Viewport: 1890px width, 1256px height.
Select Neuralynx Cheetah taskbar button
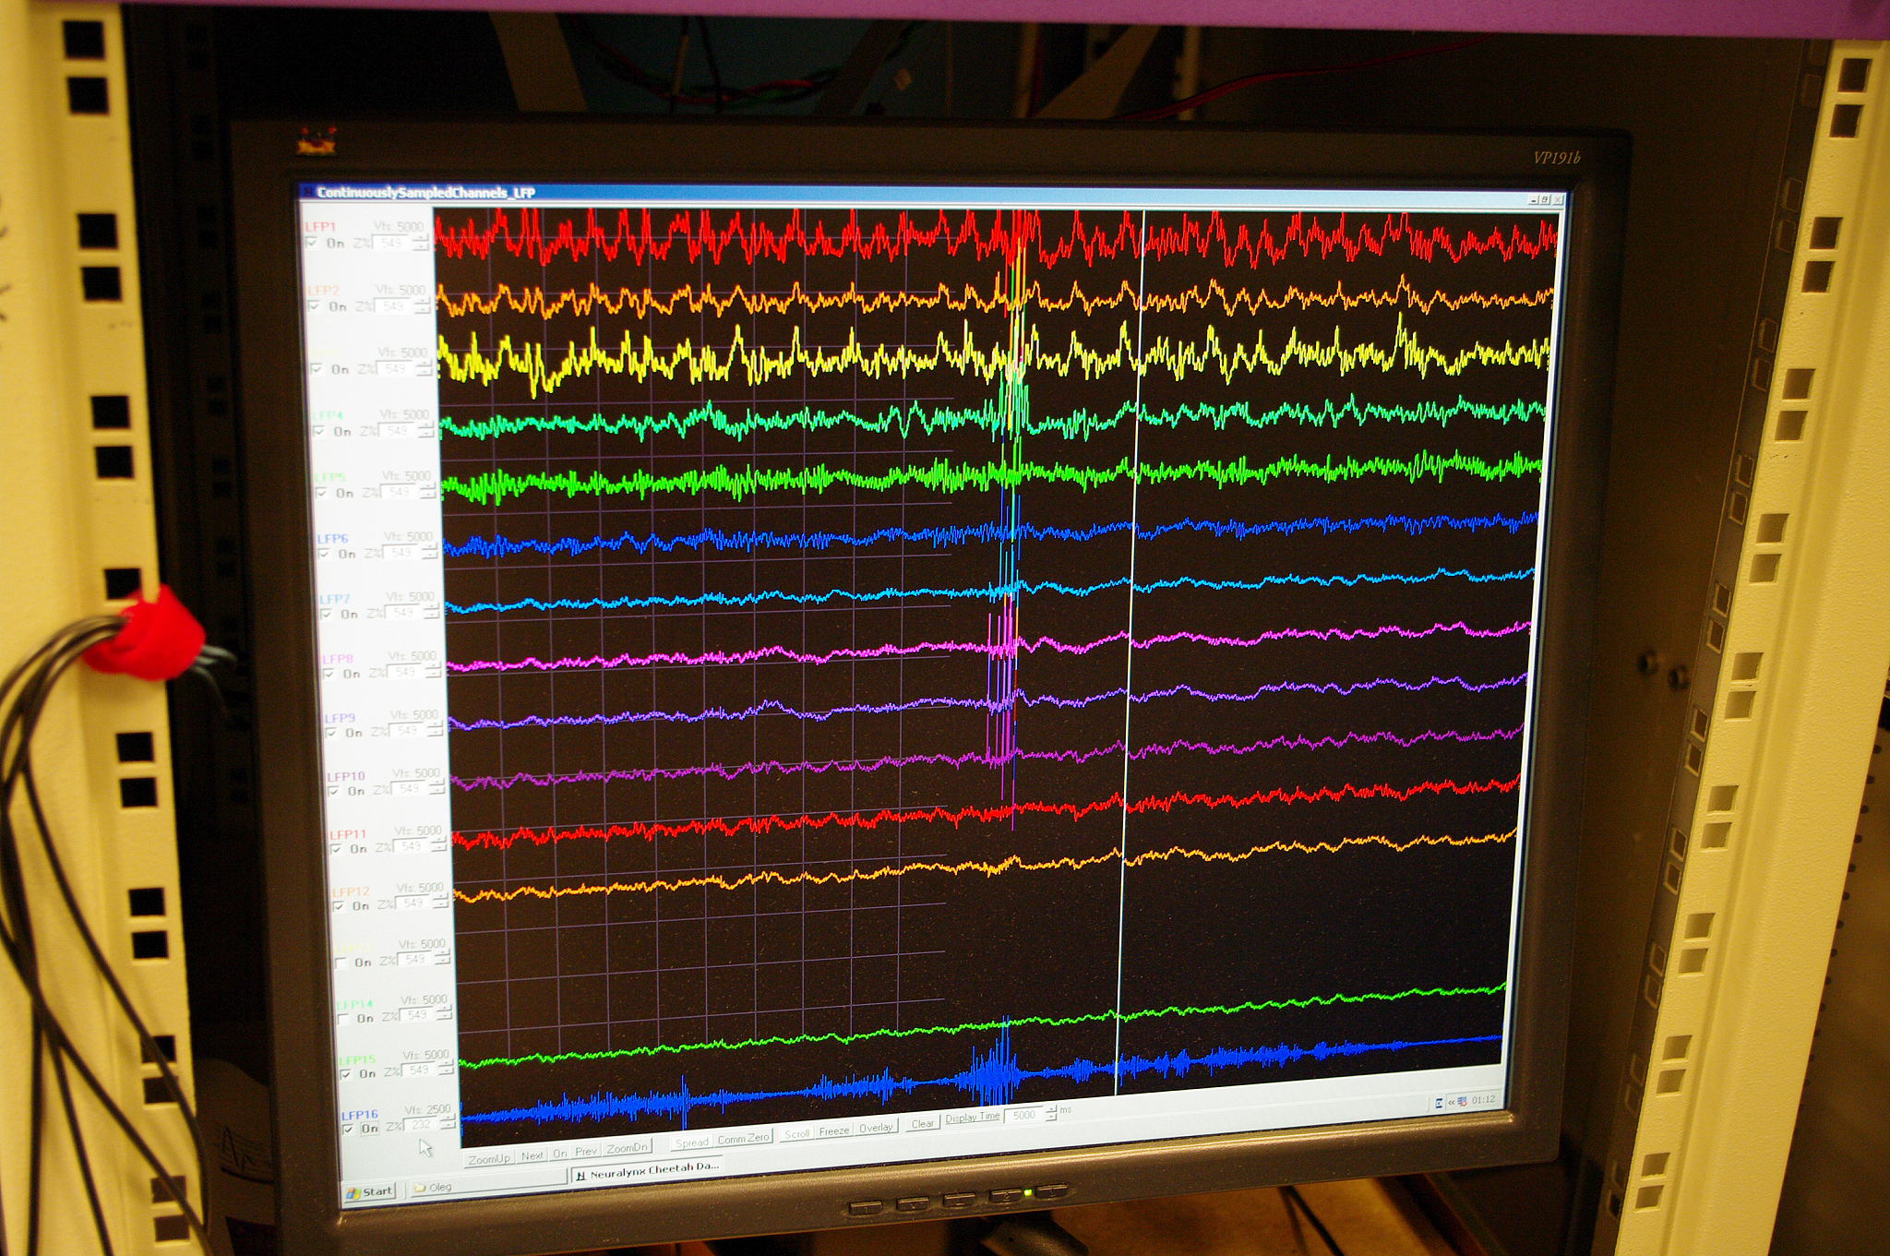tap(648, 1171)
